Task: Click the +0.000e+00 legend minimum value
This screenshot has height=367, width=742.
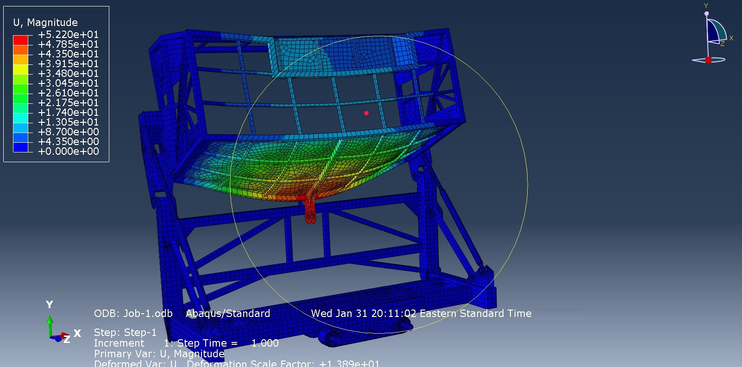Action: click(68, 151)
